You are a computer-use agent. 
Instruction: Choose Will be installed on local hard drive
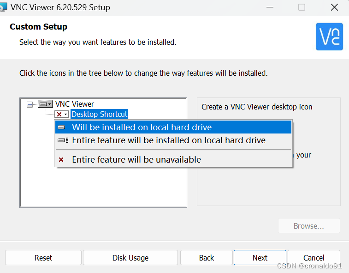click(x=173, y=127)
